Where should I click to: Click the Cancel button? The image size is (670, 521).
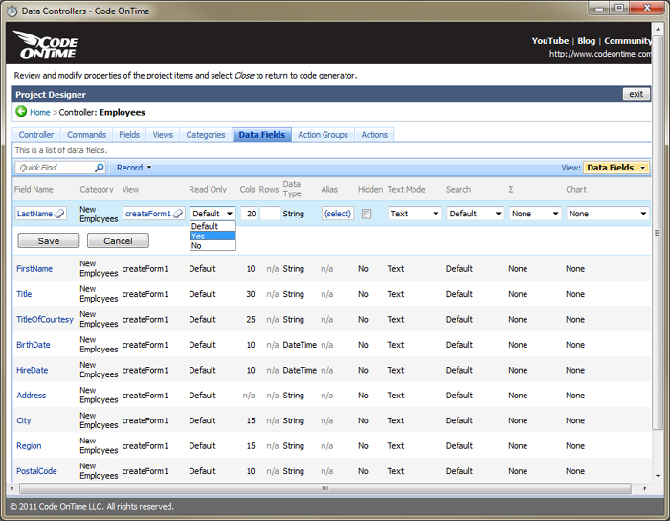(x=118, y=240)
